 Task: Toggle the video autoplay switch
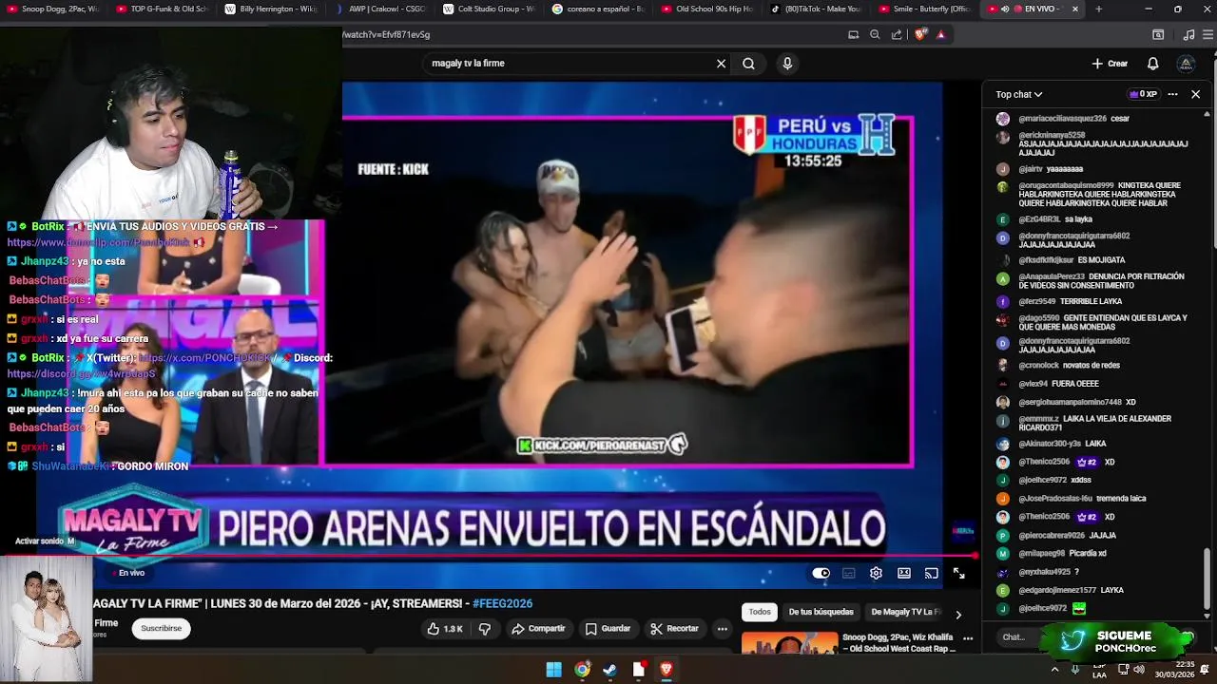pyautogui.click(x=821, y=573)
